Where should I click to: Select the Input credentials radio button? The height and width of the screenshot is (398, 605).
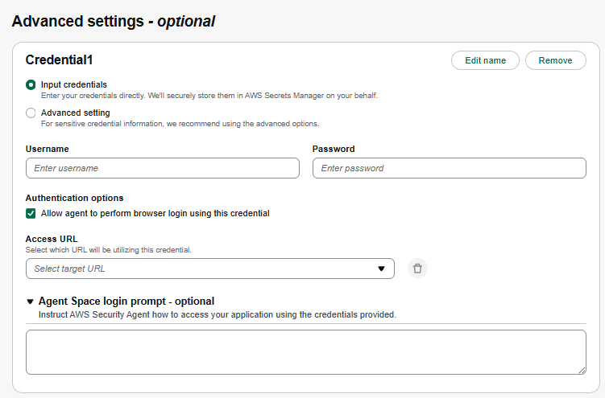tap(31, 84)
